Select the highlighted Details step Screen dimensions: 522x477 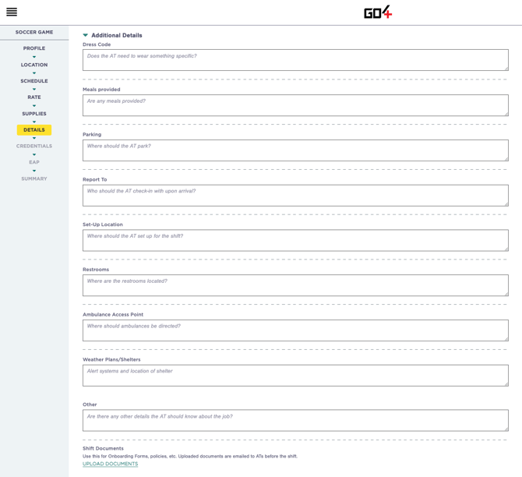(34, 130)
